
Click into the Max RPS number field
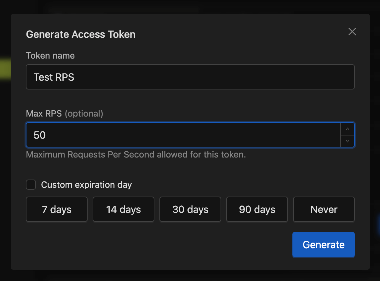(183, 135)
